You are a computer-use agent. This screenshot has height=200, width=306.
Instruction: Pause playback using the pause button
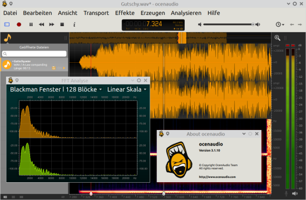click(x=31, y=24)
